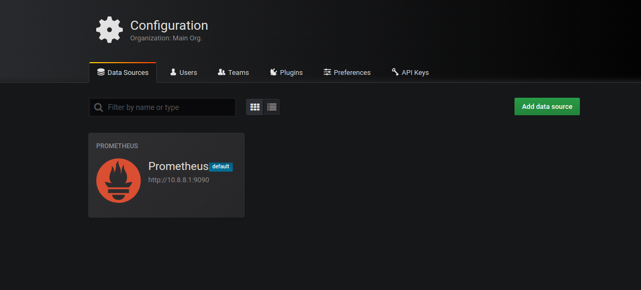Image resolution: width=641 pixels, height=290 pixels.
Task: Click the magnifier icon in filter box
Action: (x=98, y=107)
